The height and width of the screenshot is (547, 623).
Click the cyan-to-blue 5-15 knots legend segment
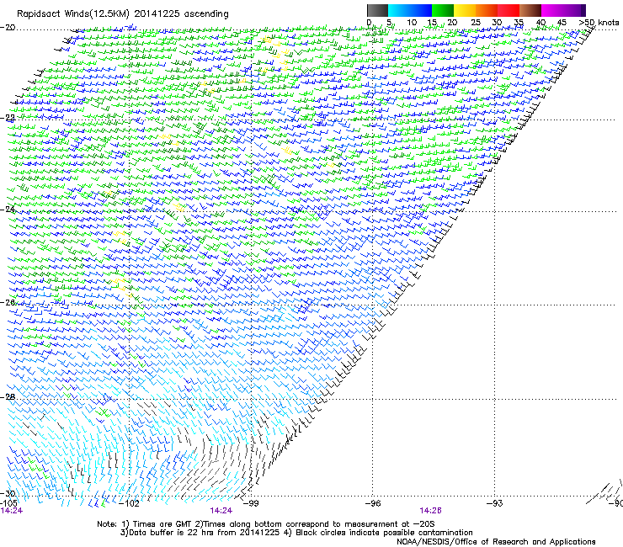coord(410,10)
